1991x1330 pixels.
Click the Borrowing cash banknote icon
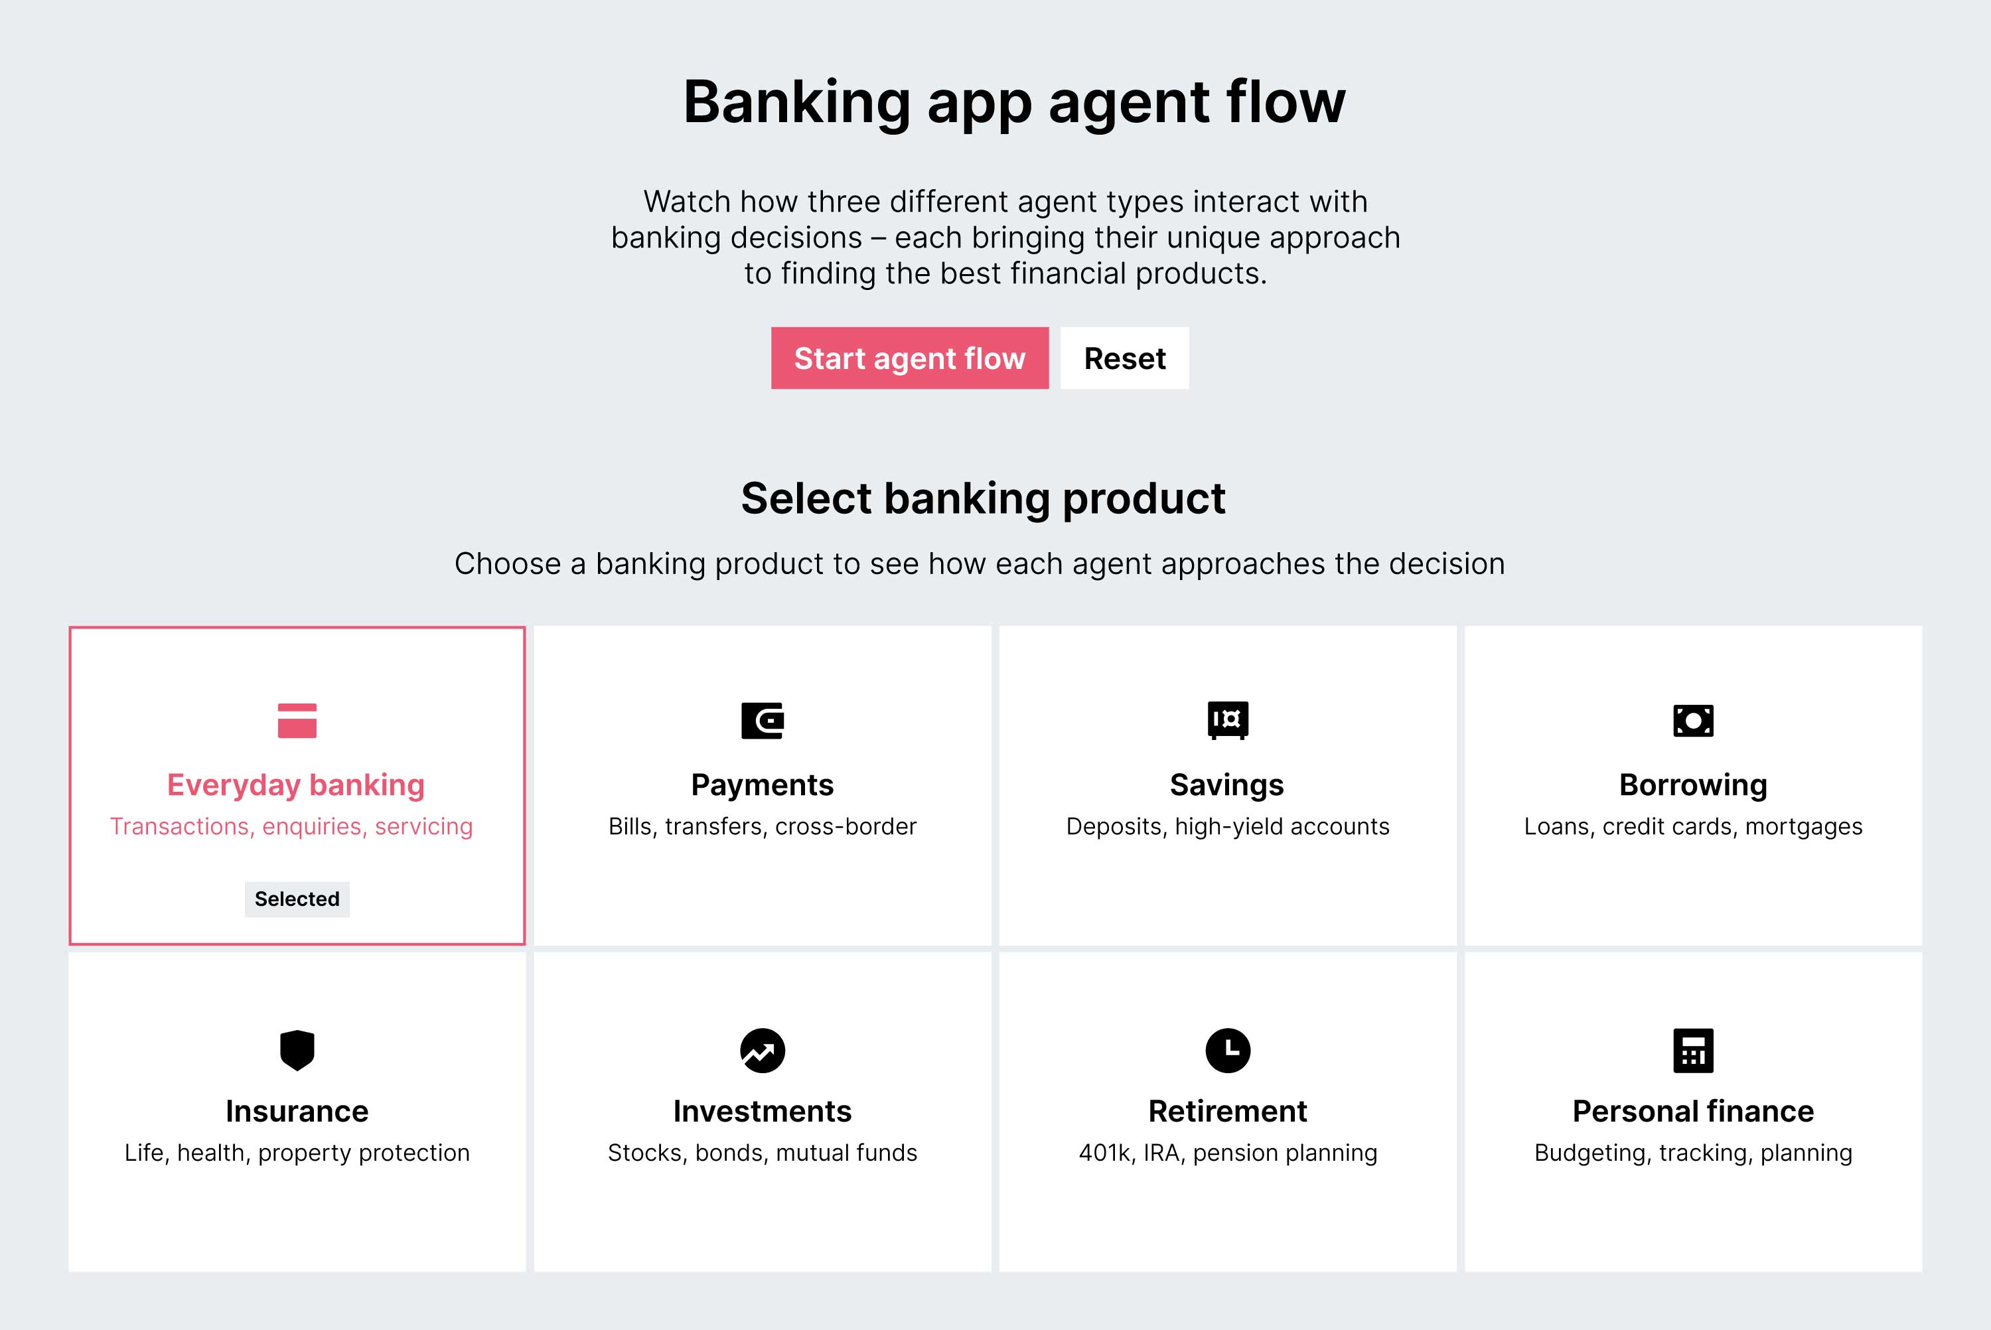tap(1692, 720)
